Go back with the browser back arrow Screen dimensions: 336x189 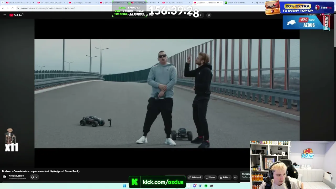(x=3, y=8)
